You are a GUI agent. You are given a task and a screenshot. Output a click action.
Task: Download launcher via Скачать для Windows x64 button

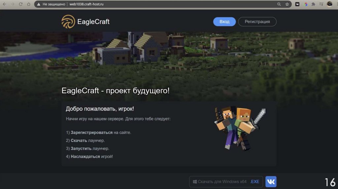226,182
